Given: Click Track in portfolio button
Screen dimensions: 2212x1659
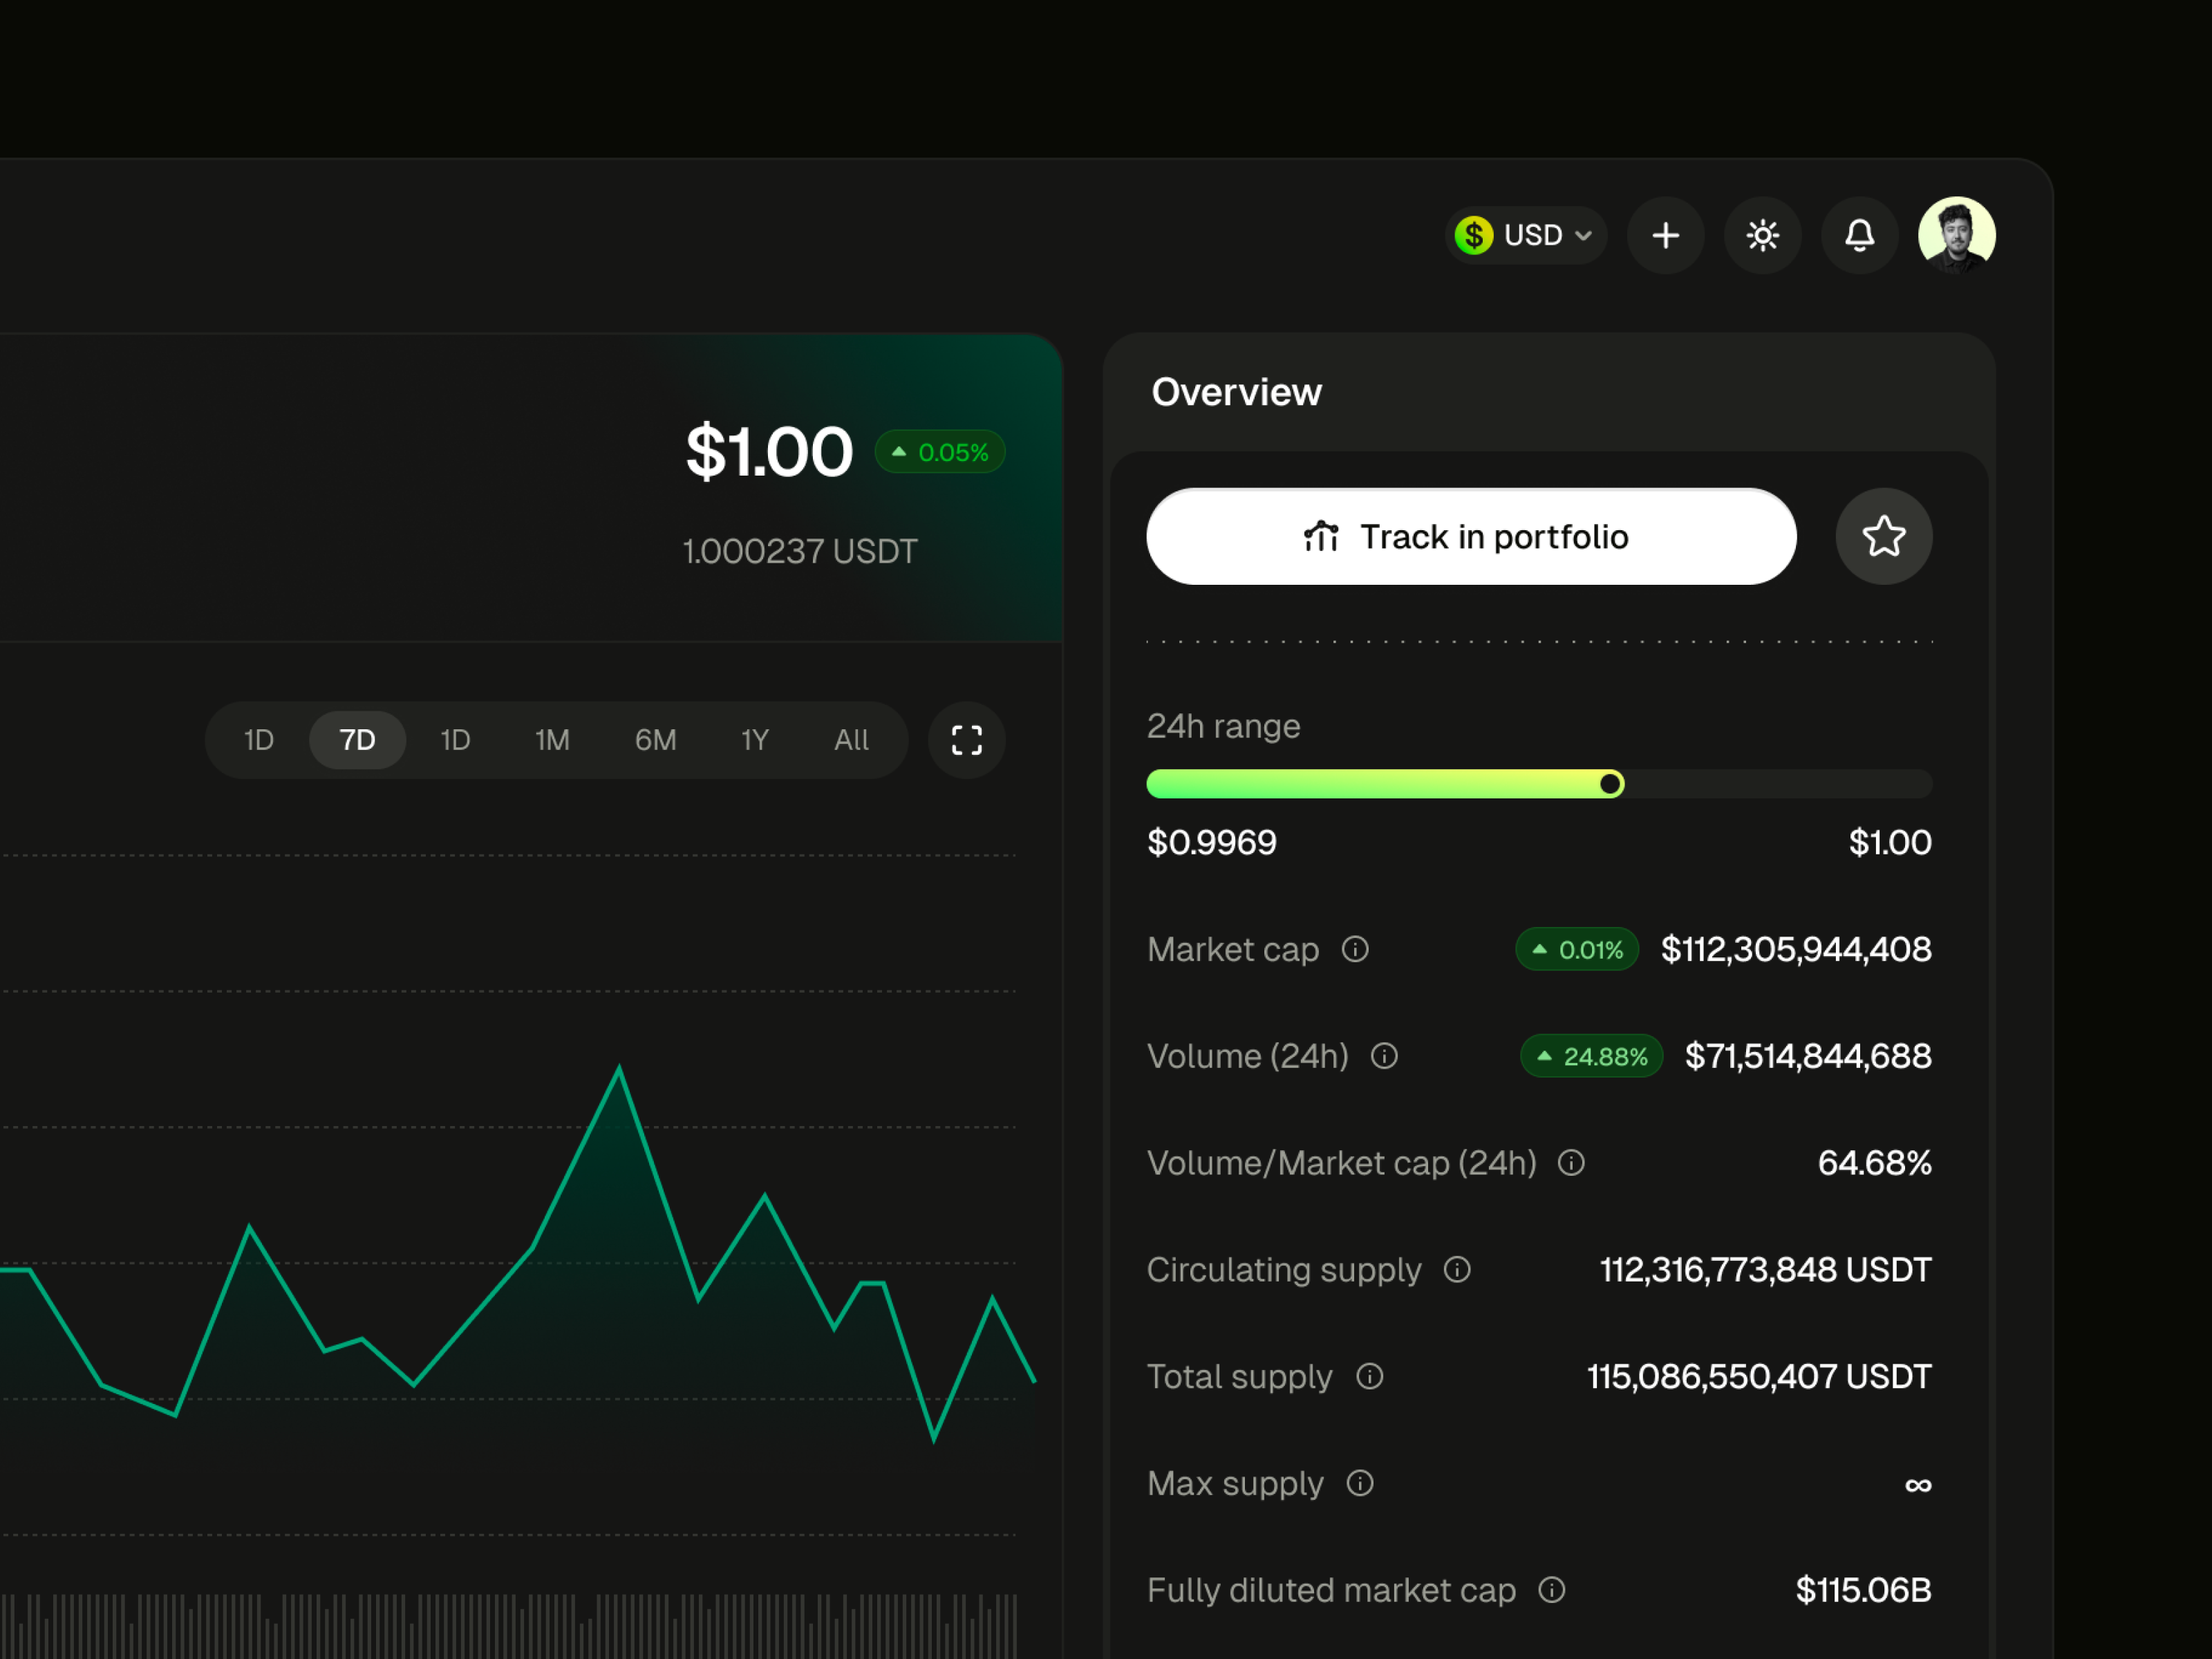Looking at the screenshot, I should tap(1471, 536).
